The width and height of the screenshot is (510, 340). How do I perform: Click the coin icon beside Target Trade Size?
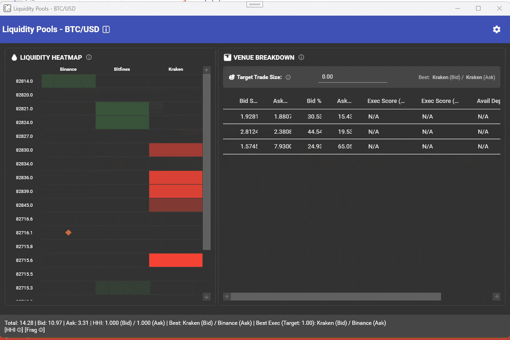231,77
